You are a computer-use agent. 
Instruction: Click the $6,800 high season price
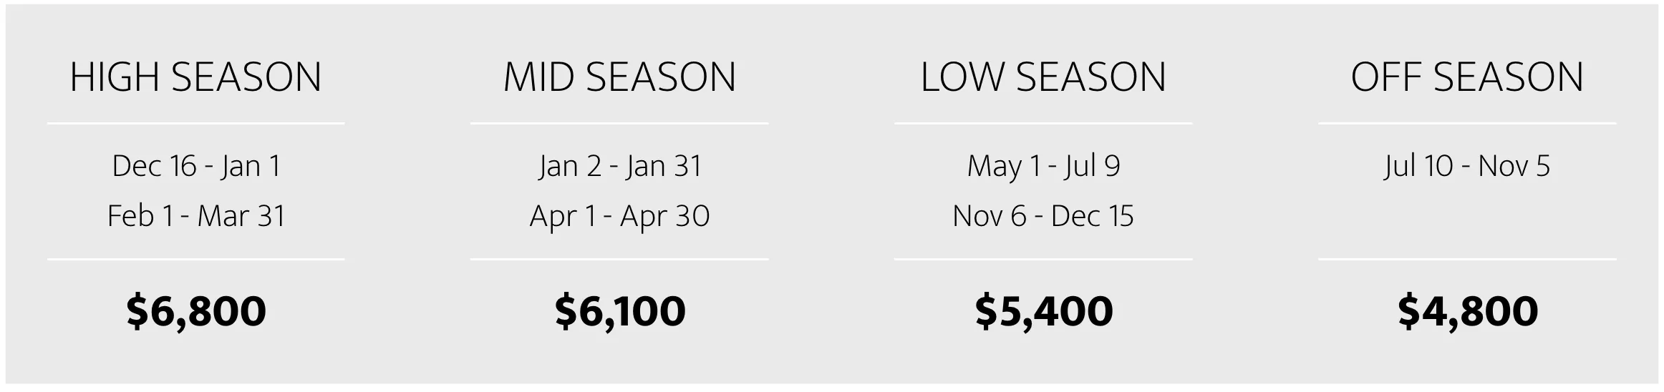pyautogui.click(x=195, y=311)
